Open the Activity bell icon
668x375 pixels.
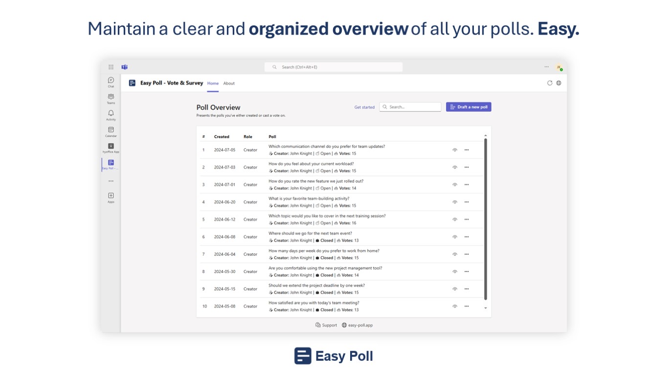[111, 114]
